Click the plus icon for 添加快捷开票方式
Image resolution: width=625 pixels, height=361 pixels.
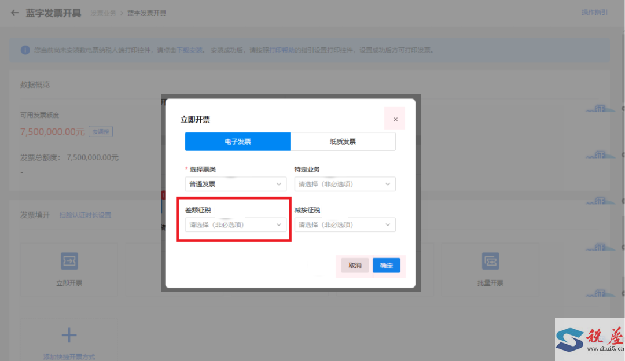click(x=69, y=335)
